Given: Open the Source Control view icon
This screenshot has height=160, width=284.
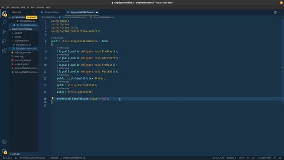Looking at the screenshot, I should [x=4, y=32].
